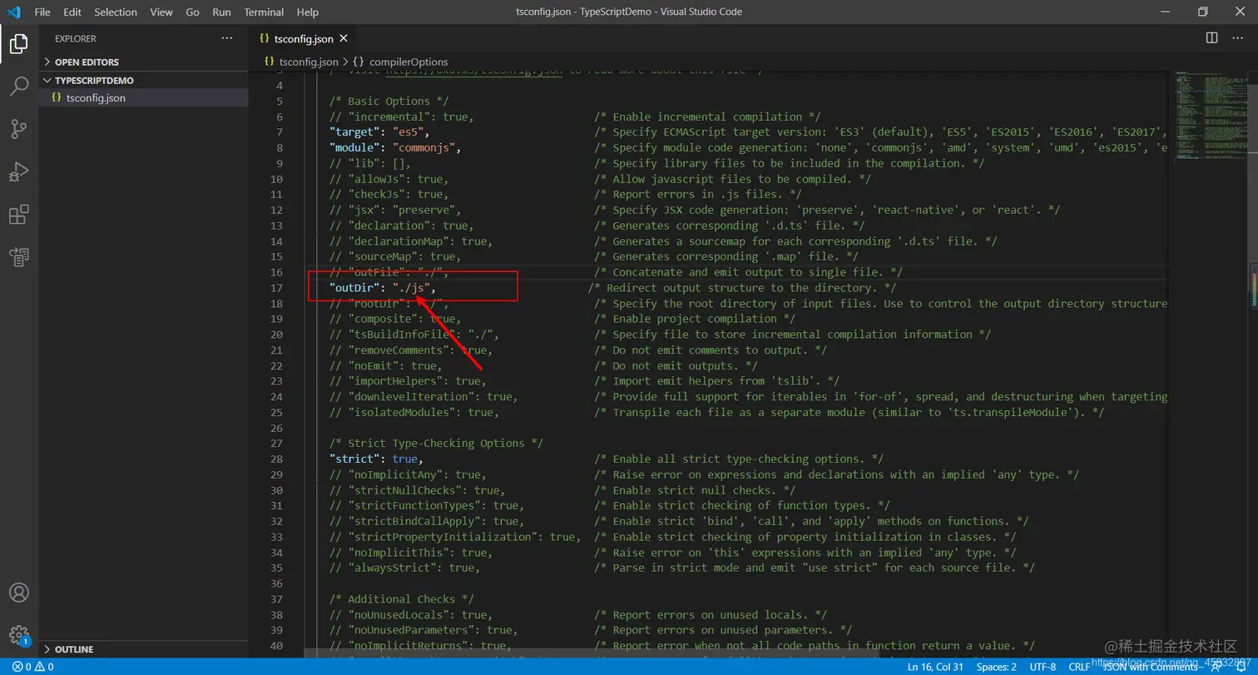Image resolution: width=1258 pixels, height=675 pixels.
Task: Open the Explorer view in activity bar
Action: coord(18,43)
